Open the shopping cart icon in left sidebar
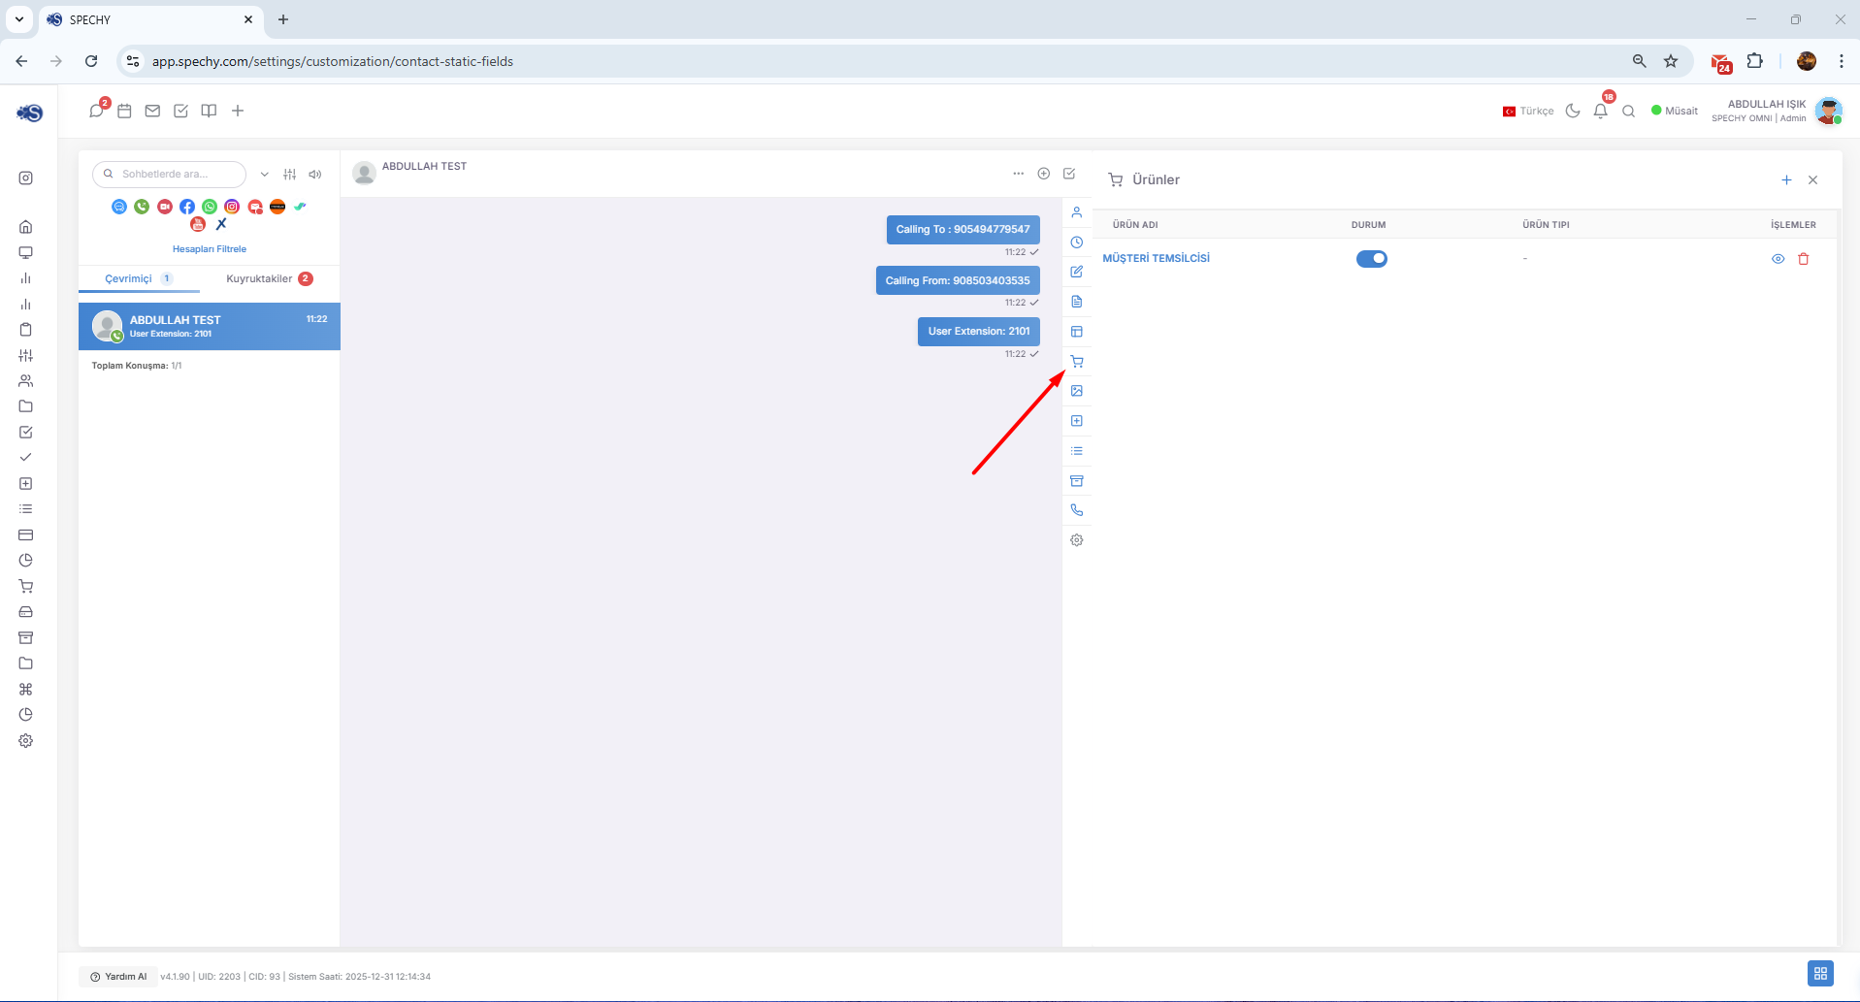The image size is (1860, 1002). pos(26,587)
